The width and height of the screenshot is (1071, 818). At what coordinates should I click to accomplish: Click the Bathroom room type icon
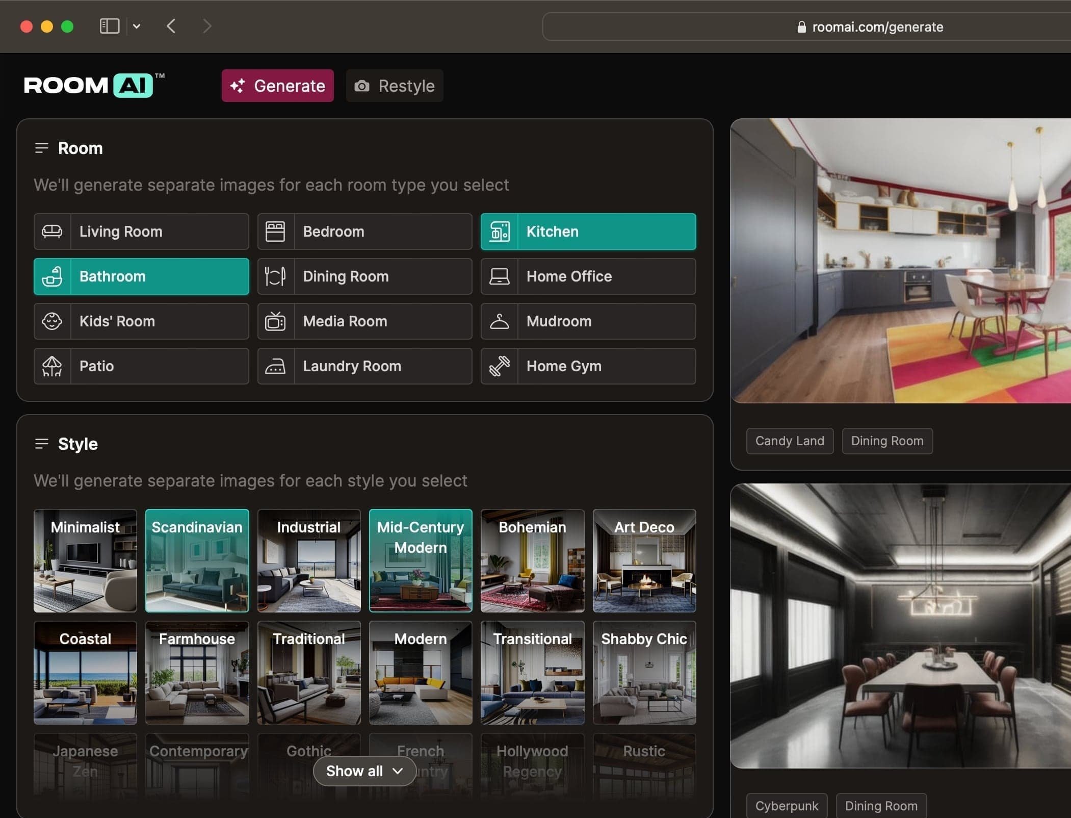[53, 276]
